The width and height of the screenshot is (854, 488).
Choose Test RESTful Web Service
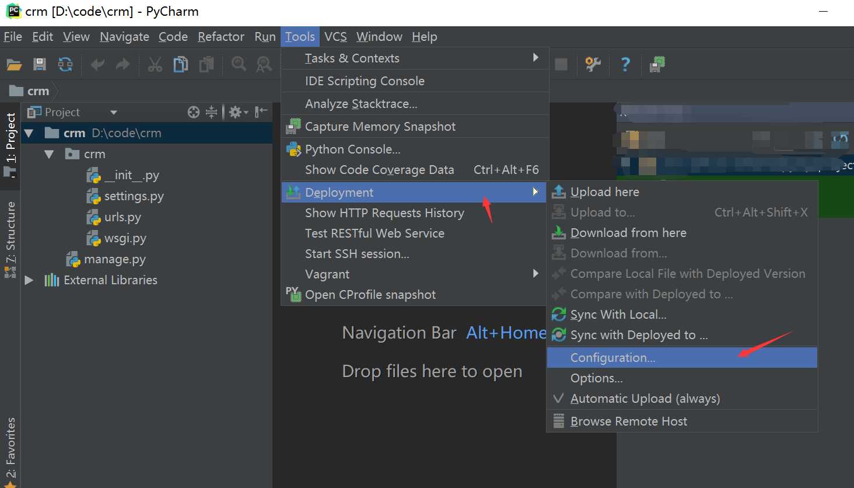415,233
